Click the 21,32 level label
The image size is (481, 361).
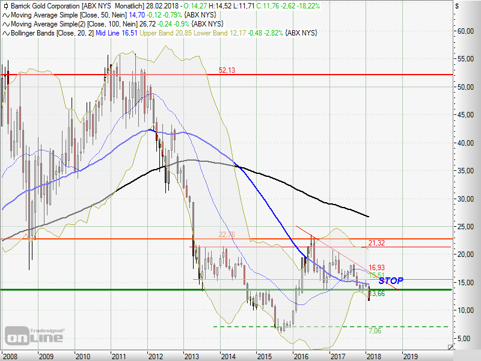coord(376,243)
